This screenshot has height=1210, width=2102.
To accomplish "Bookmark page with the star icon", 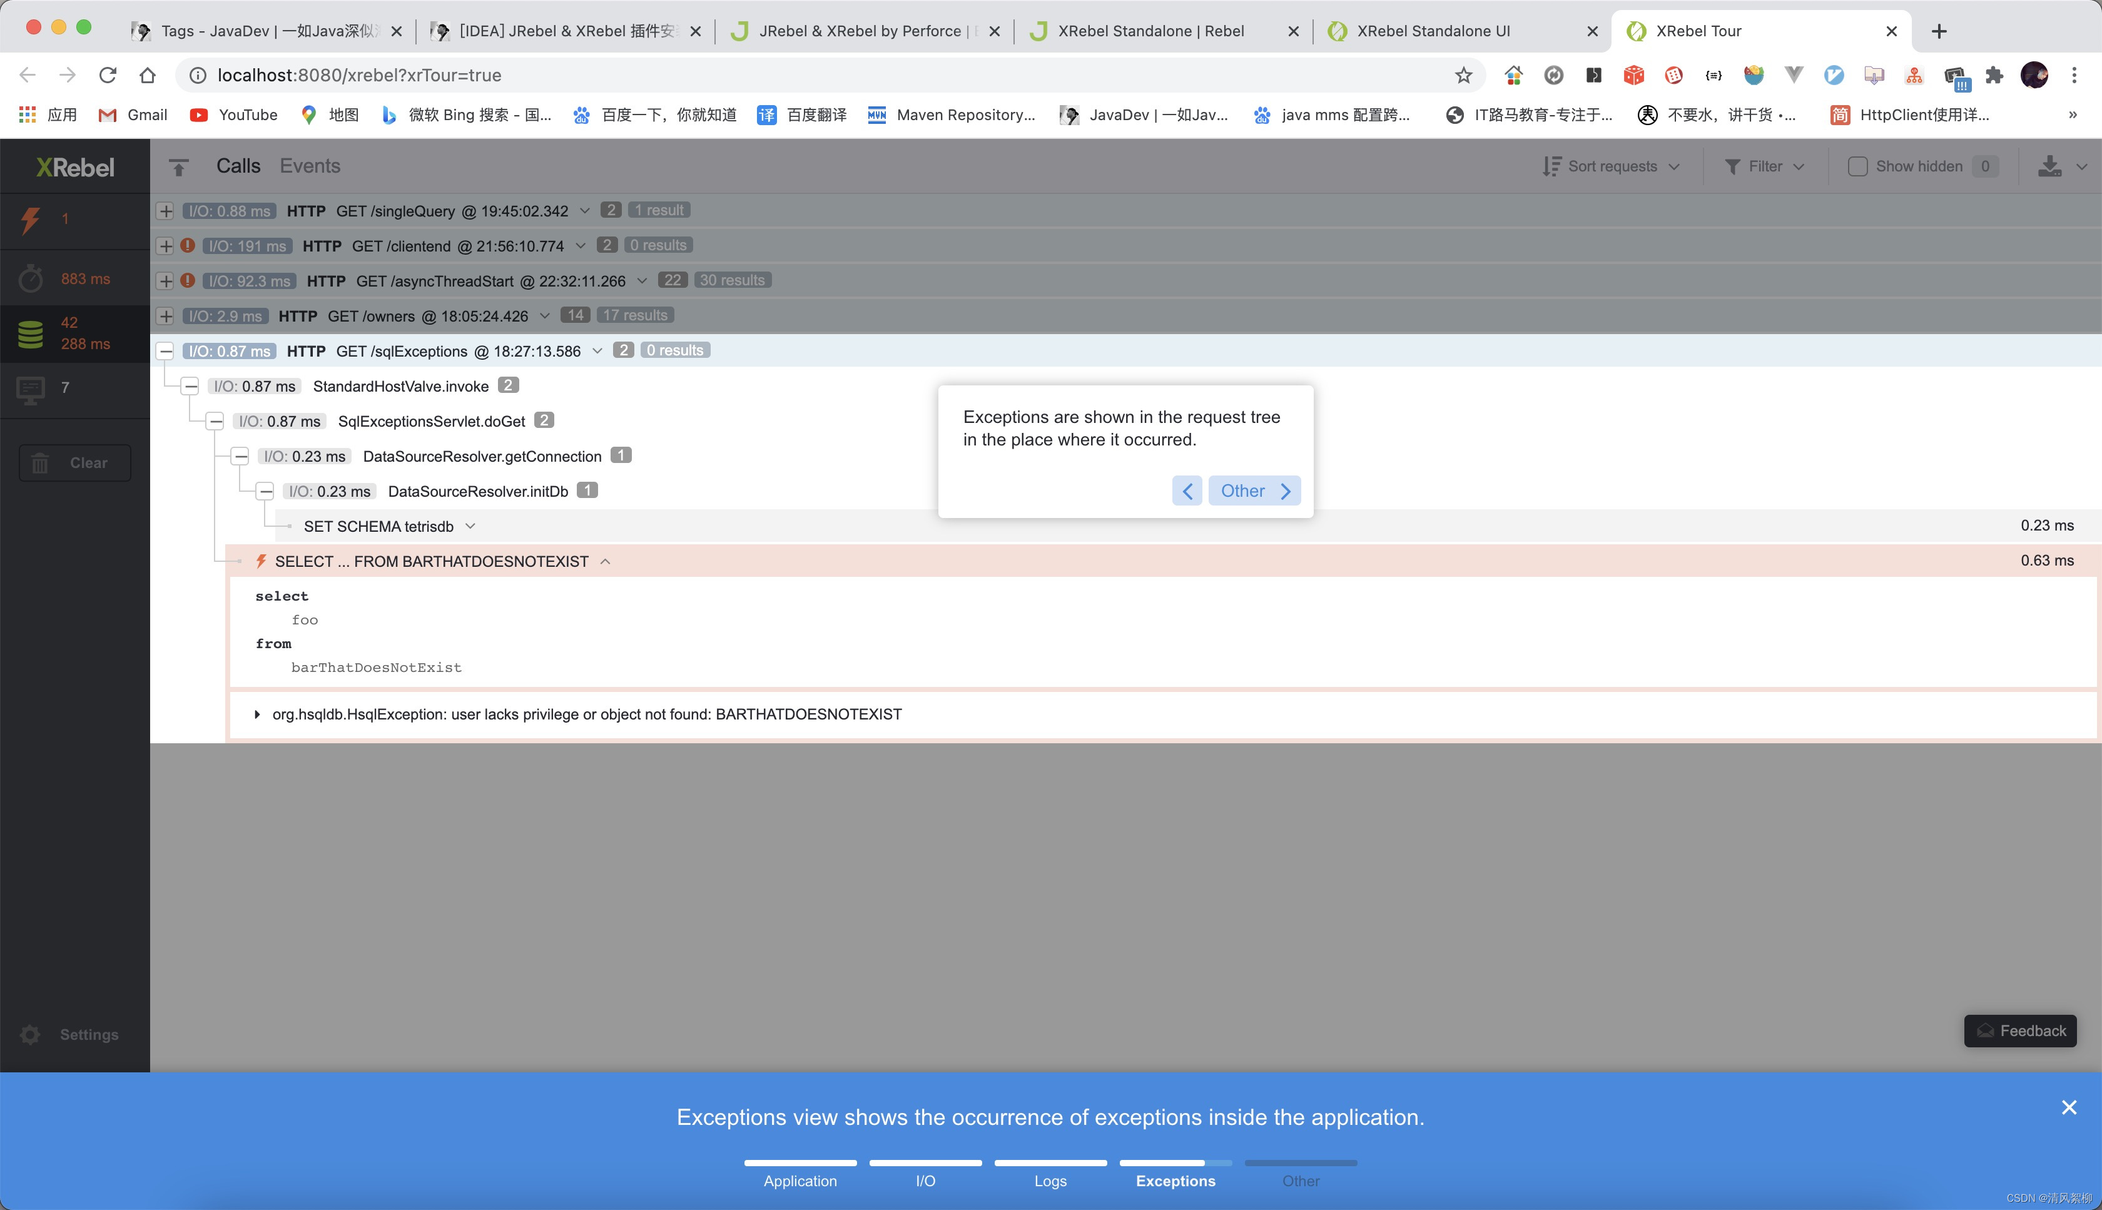I will tap(1463, 76).
